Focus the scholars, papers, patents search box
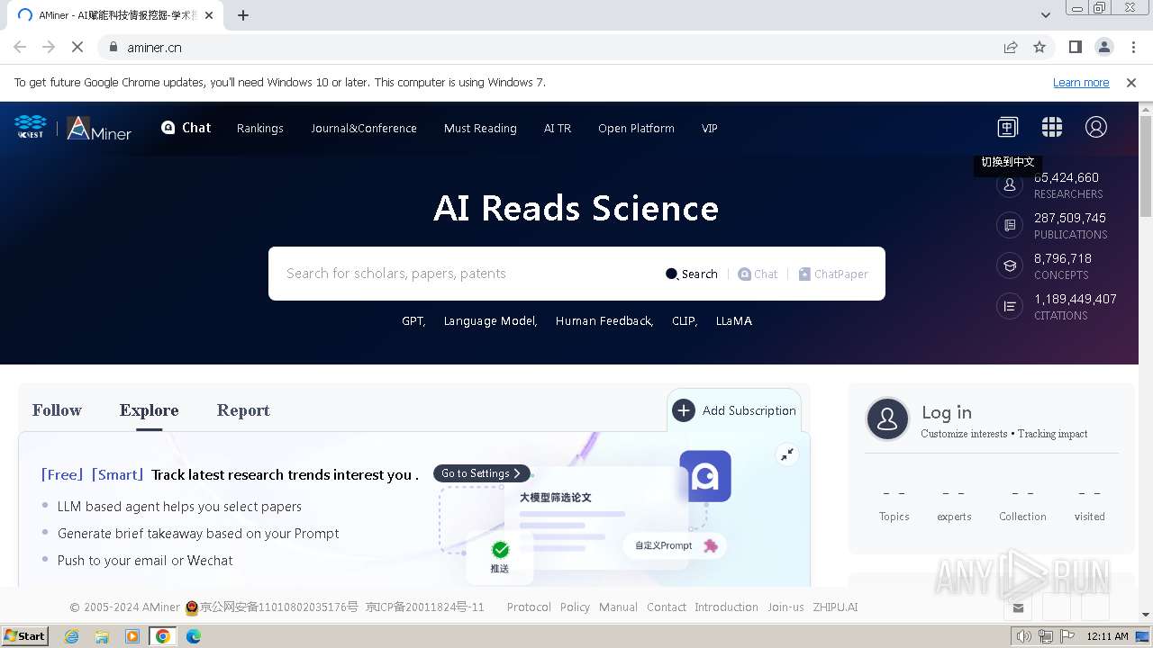 coord(468,274)
